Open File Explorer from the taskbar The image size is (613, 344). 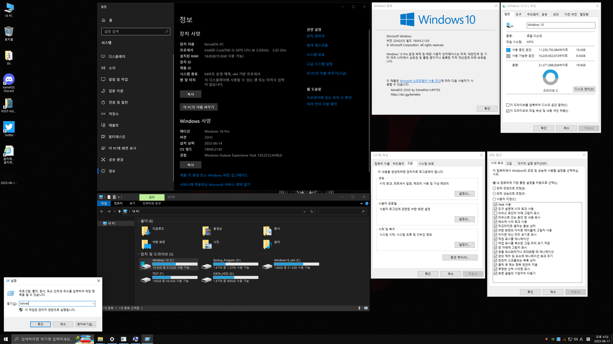point(100,339)
